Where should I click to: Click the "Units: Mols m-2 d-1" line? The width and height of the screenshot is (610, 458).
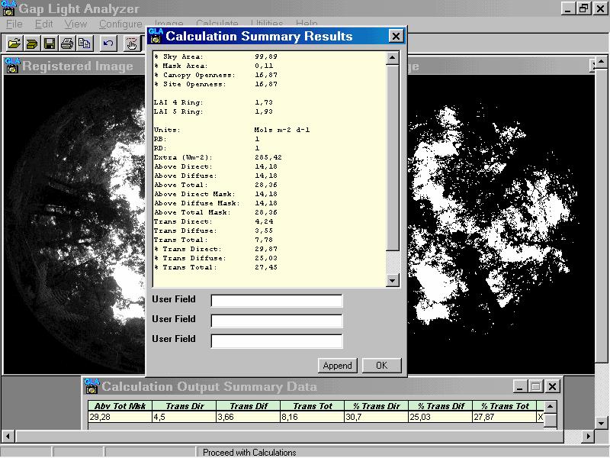pyautogui.click(x=232, y=130)
